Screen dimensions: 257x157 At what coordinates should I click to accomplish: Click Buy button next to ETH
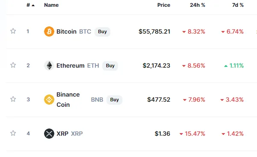pos(110,66)
